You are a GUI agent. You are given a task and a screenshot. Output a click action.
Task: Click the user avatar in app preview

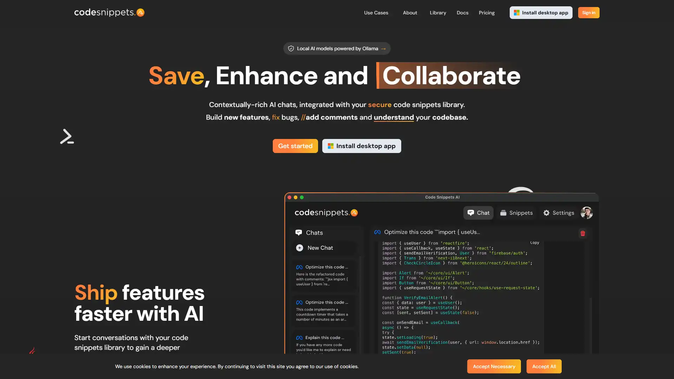pos(587,213)
